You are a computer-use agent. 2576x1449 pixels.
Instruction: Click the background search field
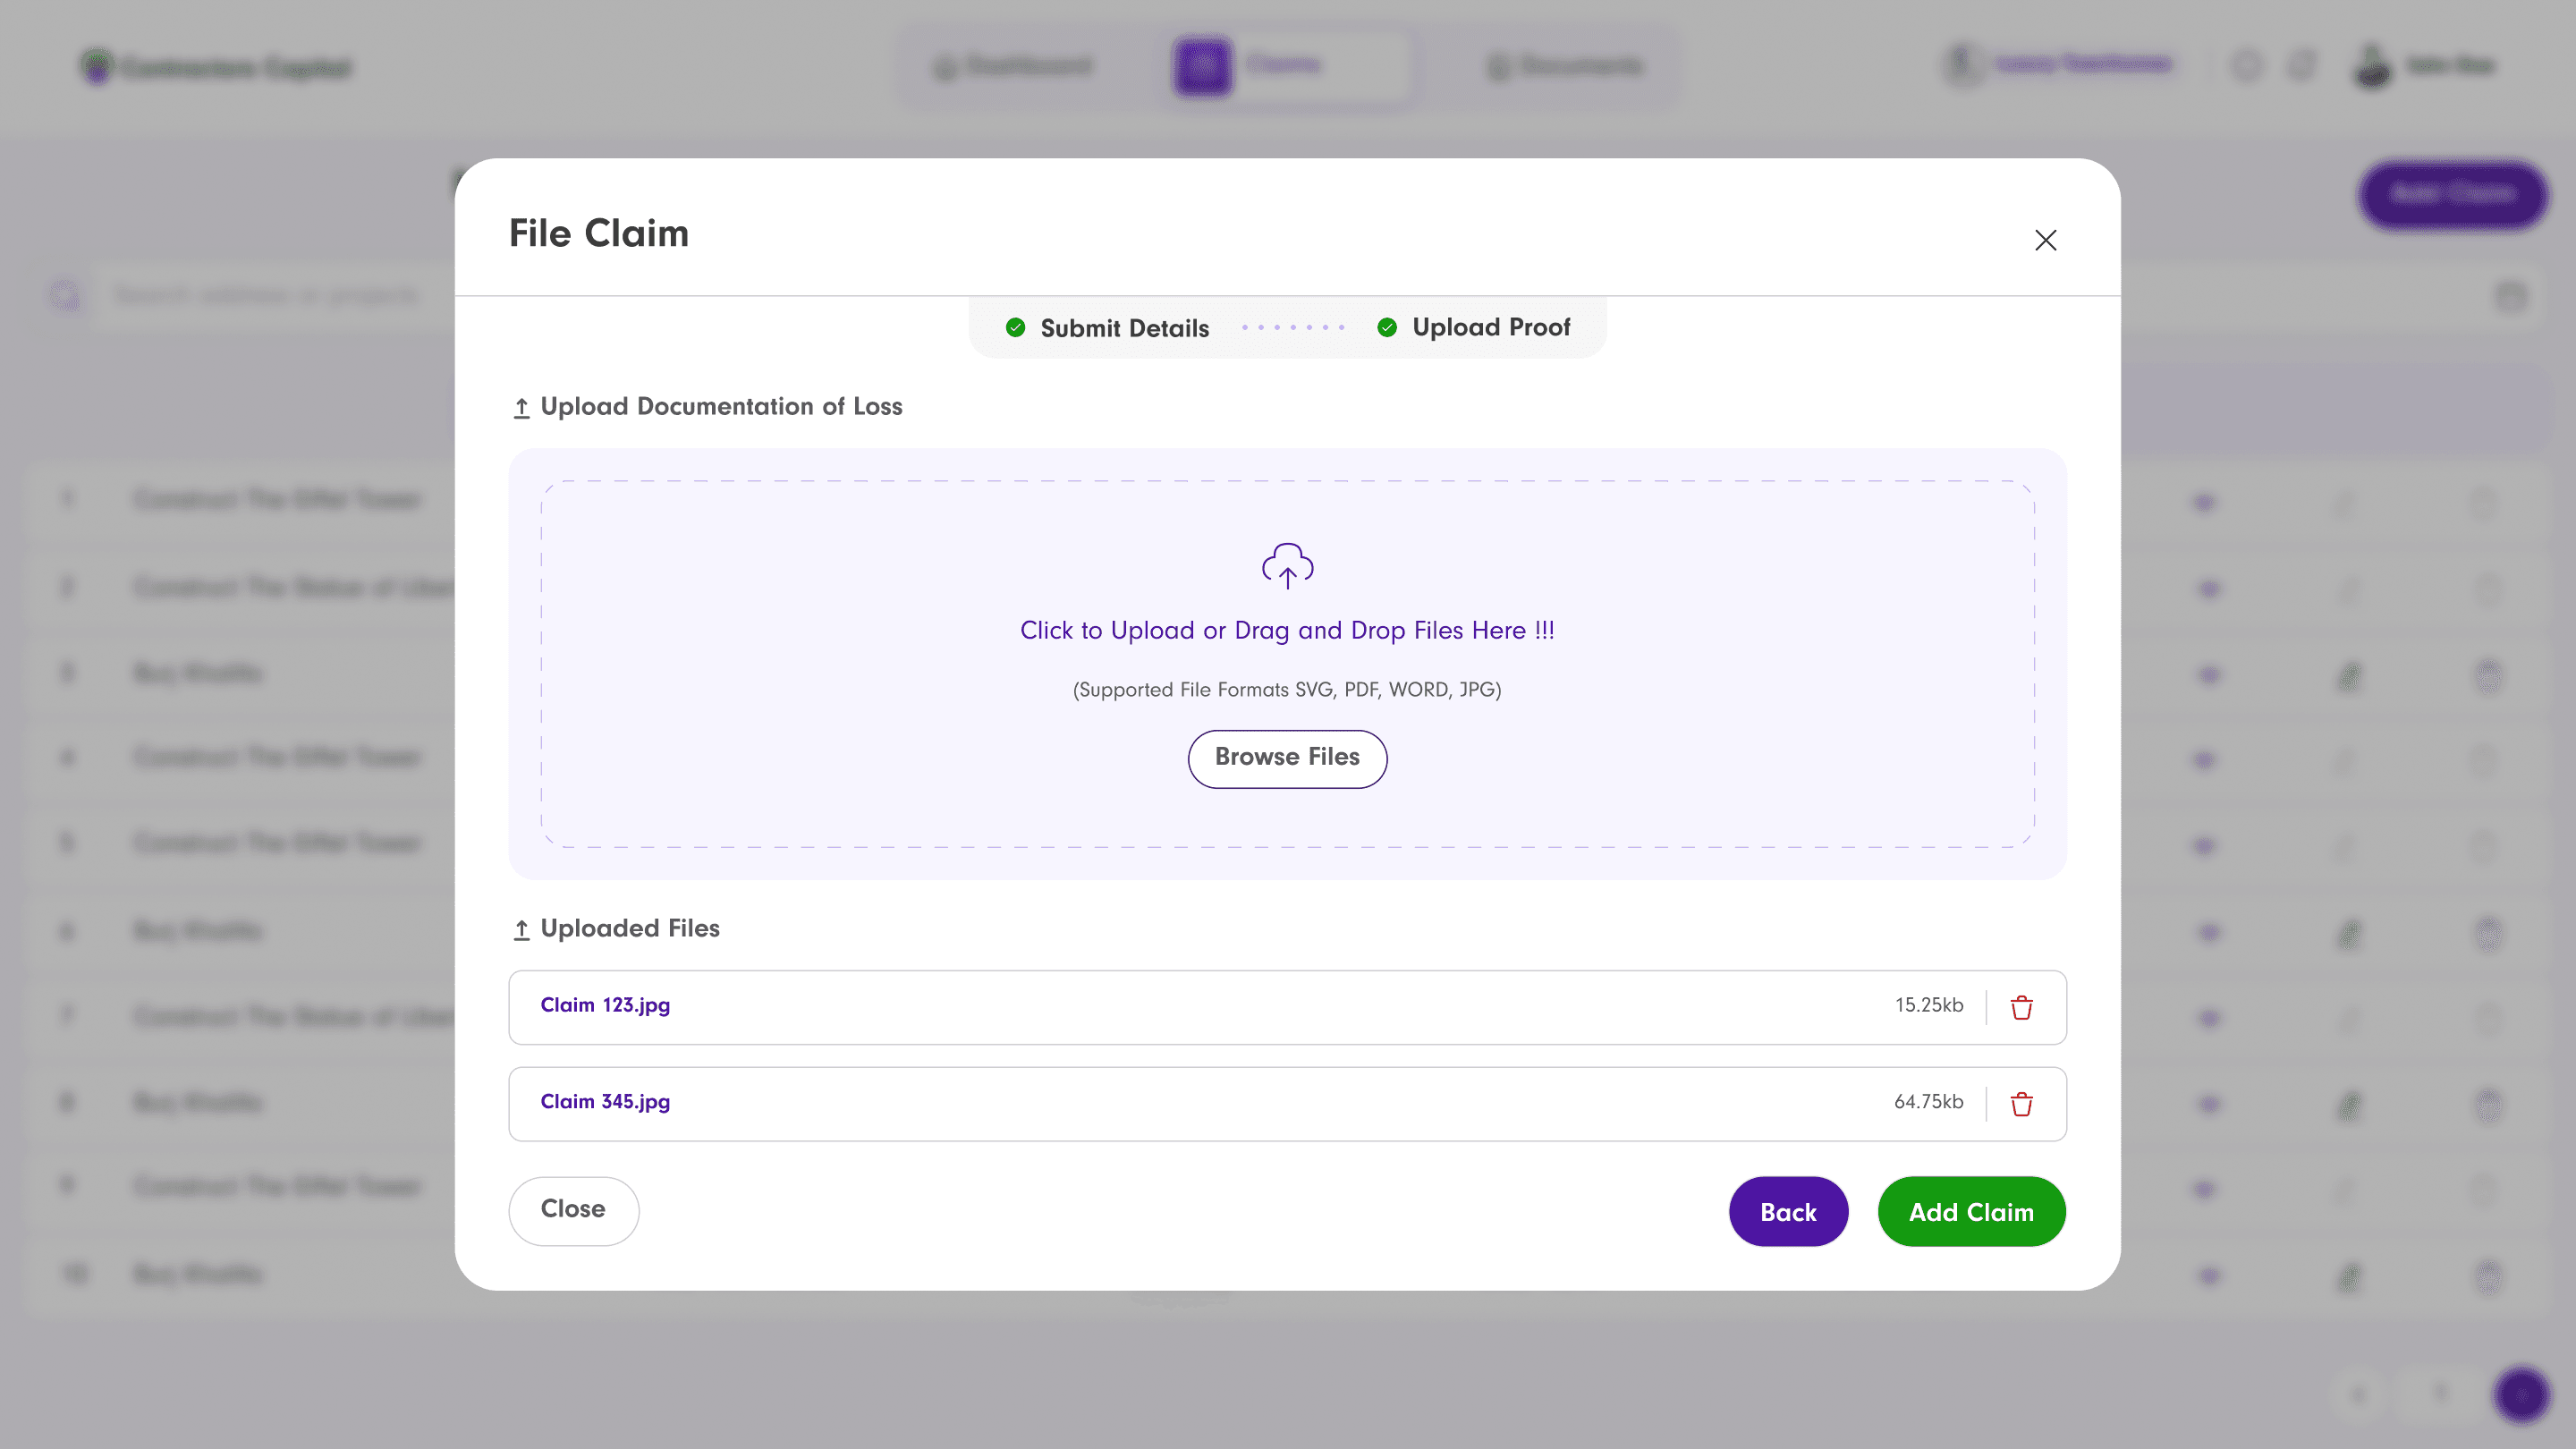click(x=265, y=295)
